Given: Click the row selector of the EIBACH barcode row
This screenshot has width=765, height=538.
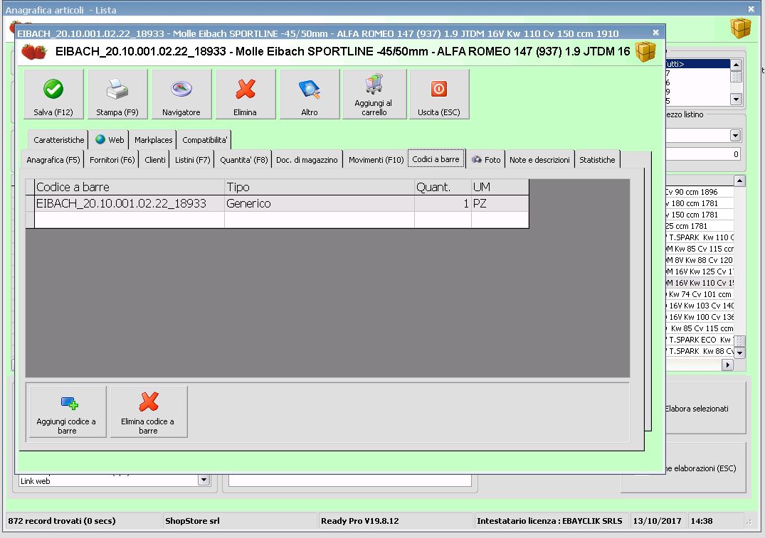Looking at the screenshot, I should click(30, 203).
